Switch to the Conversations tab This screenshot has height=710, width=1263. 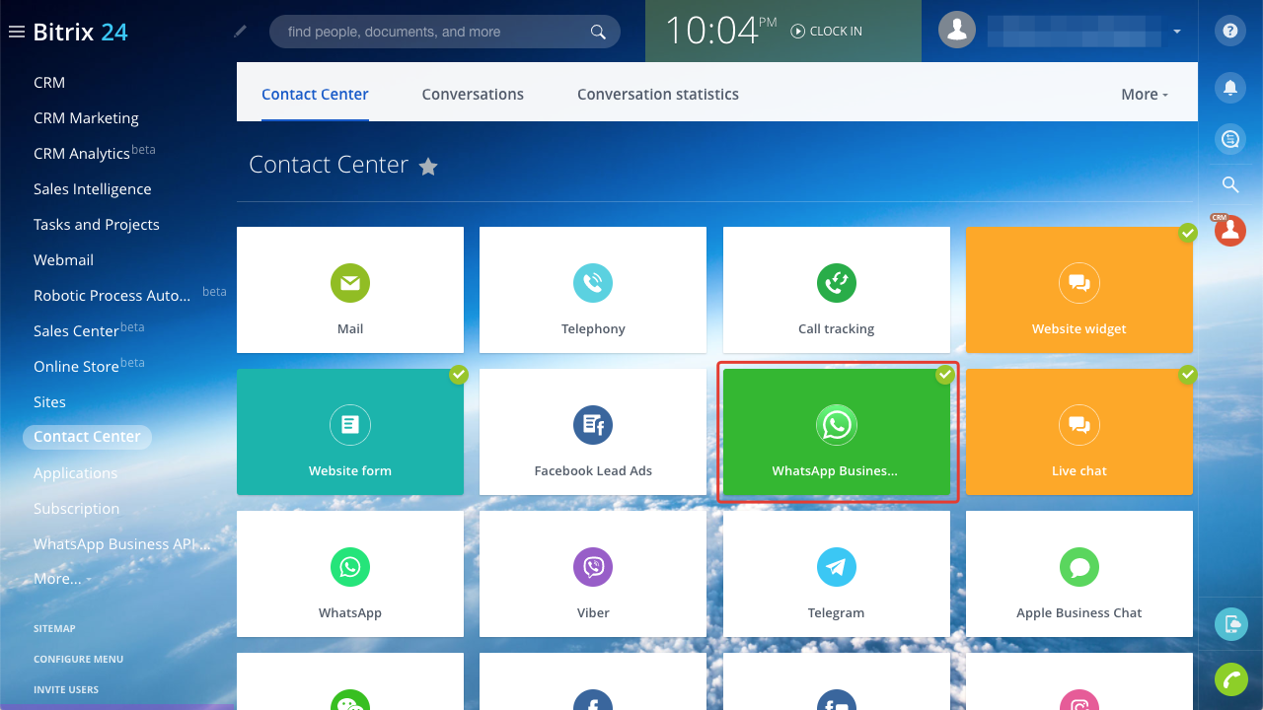[473, 95]
